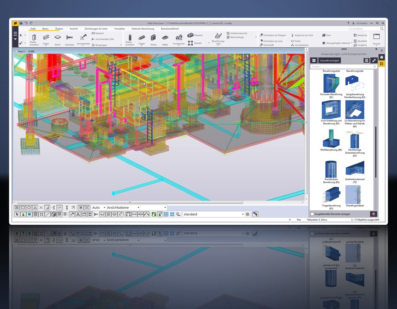Click the Auswahl anzeigen button
The width and height of the screenshot is (397, 309).
click(330, 60)
